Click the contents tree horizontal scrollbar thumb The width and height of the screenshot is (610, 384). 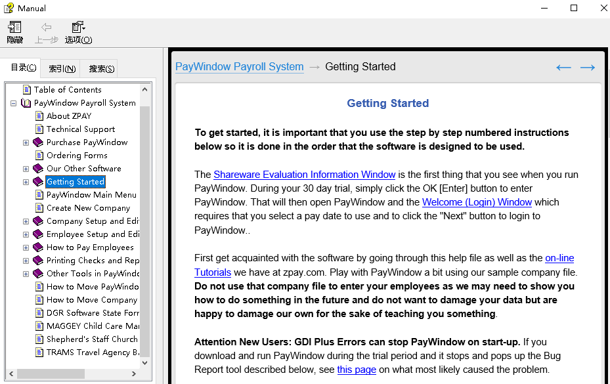[x=51, y=374]
